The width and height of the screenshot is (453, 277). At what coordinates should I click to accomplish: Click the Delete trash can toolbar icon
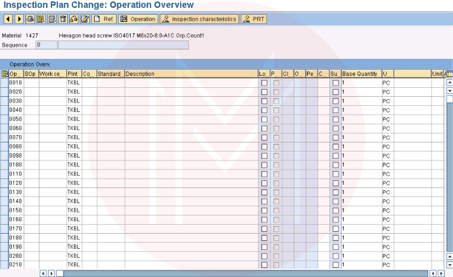[63, 19]
